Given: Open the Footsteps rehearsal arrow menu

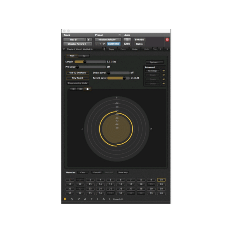Looking at the screenshot, I should point(163,71).
